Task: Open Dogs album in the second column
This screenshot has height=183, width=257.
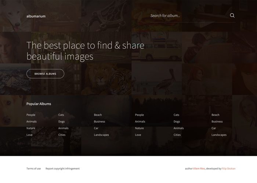Action: click(61, 122)
